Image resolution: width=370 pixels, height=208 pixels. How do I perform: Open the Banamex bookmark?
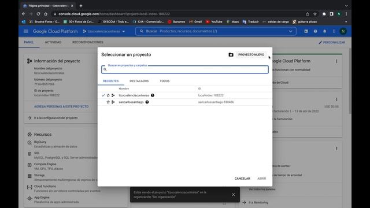click(176, 22)
